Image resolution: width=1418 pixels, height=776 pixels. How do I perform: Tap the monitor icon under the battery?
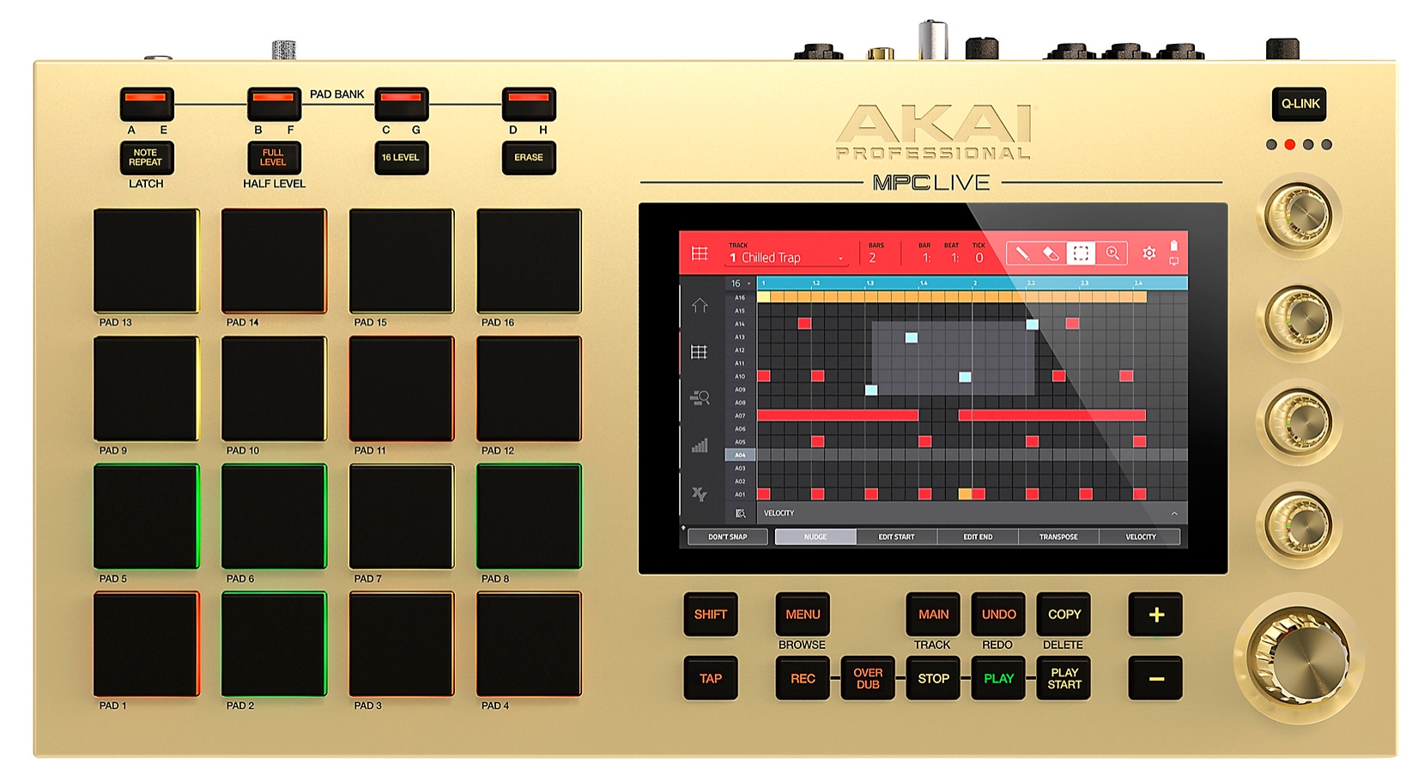(1173, 261)
